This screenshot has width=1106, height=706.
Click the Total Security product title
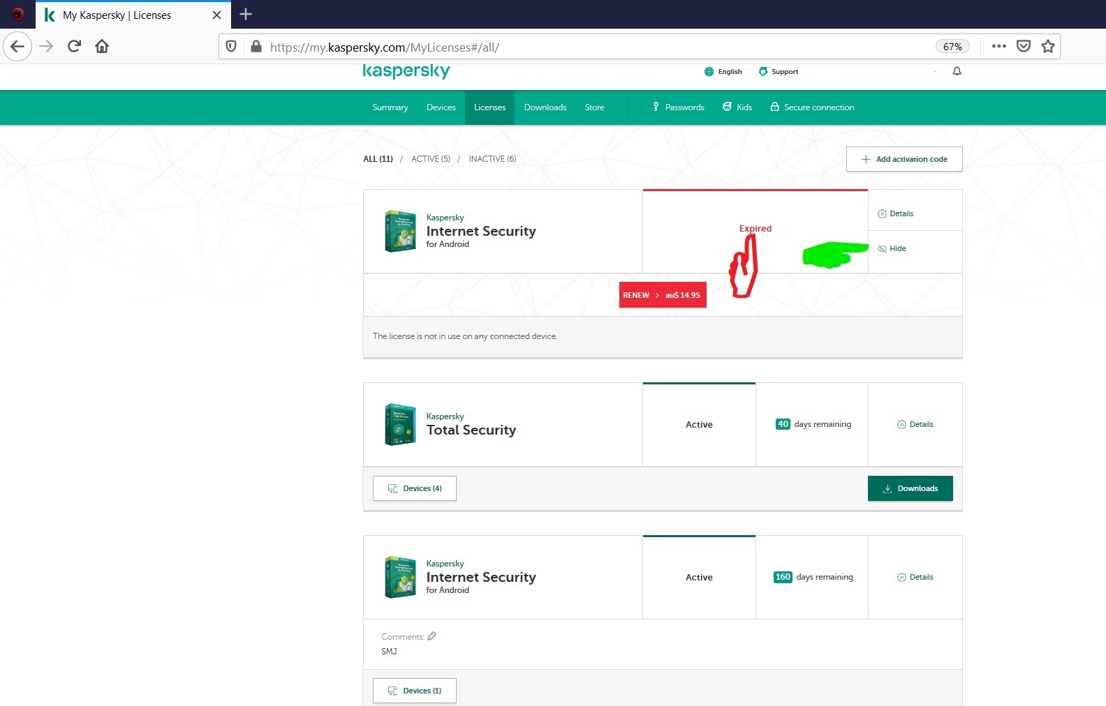471,430
